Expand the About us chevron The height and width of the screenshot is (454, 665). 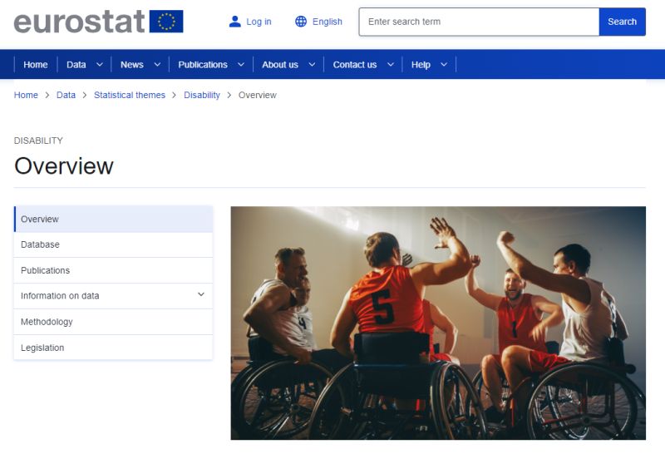pos(312,65)
